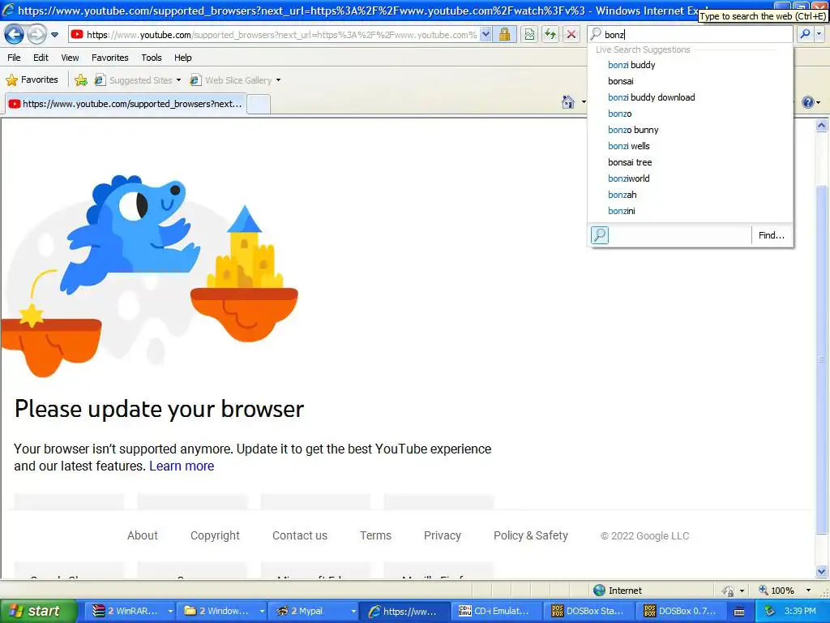Open the recent pages dropdown arrow
Viewport: 830px width, 623px height.
pyautogui.click(x=54, y=35)
